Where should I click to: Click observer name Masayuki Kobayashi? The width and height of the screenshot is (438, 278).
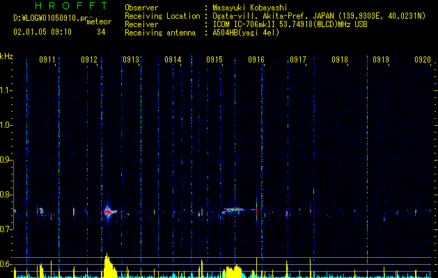(x=250, y=8)
